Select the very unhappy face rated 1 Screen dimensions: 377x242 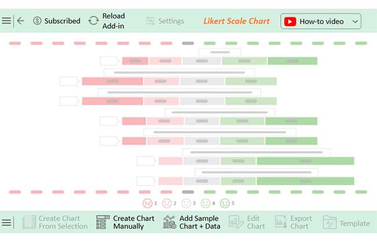(147, 203)
